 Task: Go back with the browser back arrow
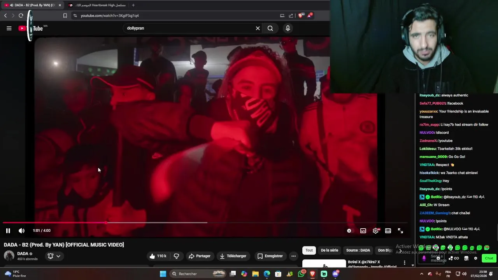(x=5, y=16)
